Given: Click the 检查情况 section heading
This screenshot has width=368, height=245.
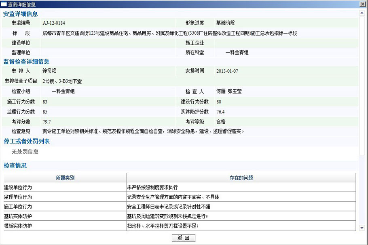Looking at the screenshot, I should pyautogui.click(x=15, y=166).
